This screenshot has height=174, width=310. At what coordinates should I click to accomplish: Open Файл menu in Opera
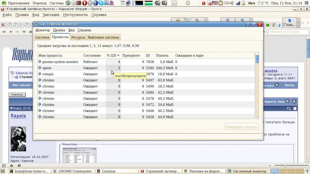pos(7,15)
